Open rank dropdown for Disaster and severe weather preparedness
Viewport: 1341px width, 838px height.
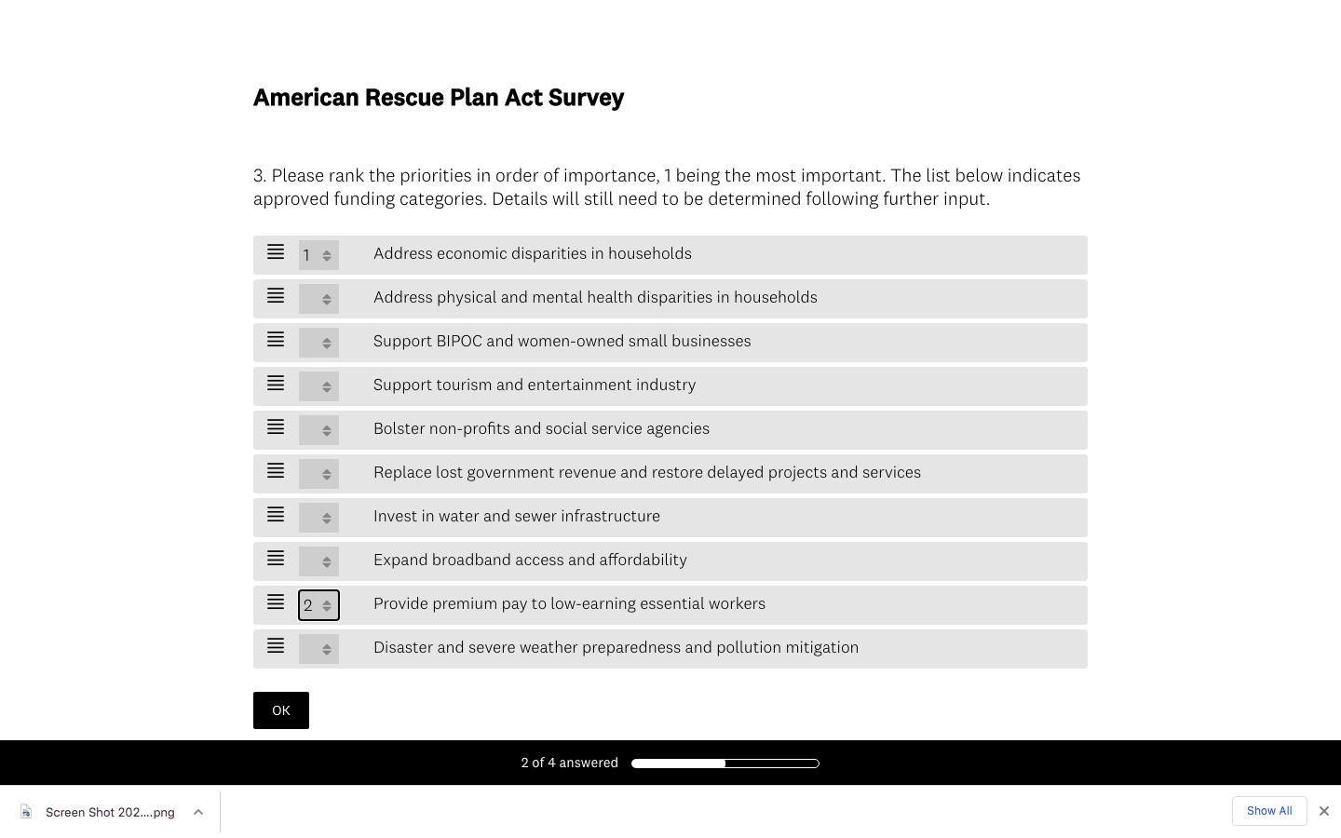click(318, 649)
